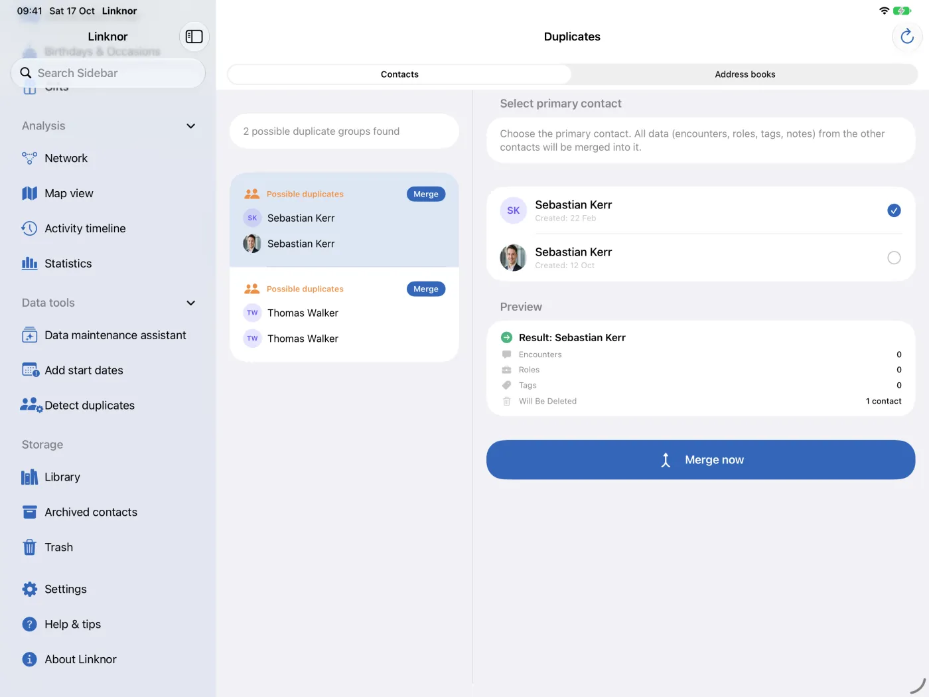This screenshot has height=697, width=929.
Task: Go to Archived contacts
Action: 91,512
